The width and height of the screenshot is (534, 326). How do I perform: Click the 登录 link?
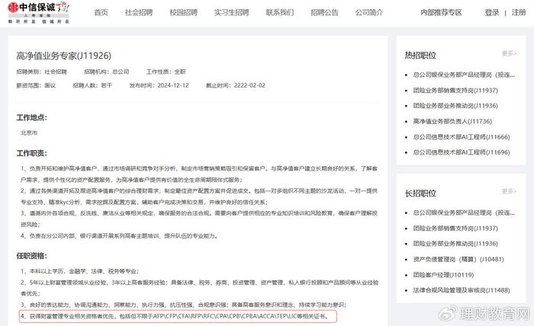(x=492, y=13)
